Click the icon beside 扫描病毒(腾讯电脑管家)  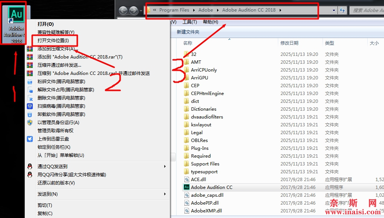(30, 106)
